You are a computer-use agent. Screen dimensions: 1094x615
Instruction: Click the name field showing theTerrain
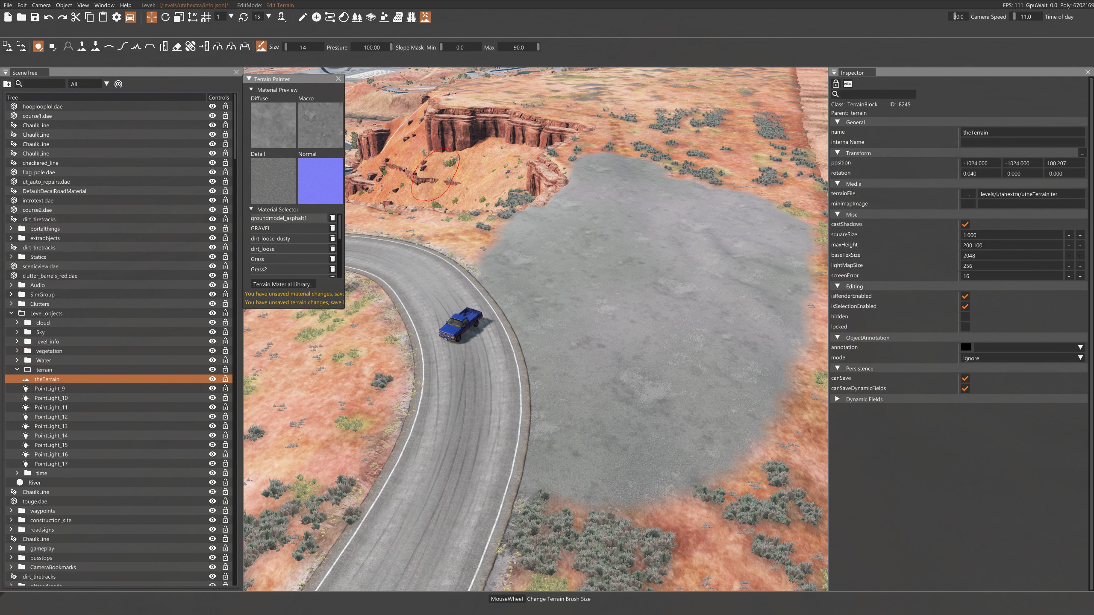coord(1022,132)
